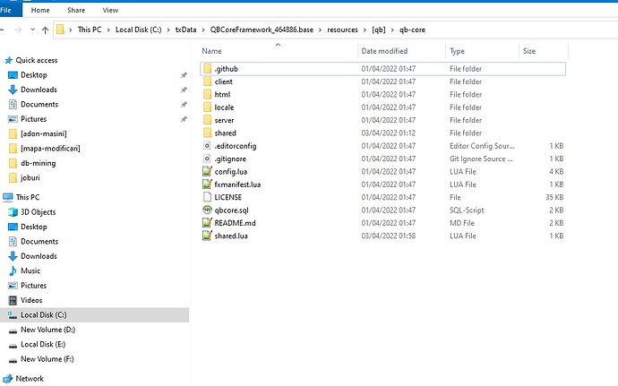Click the Music note icon

pos(13,270)
